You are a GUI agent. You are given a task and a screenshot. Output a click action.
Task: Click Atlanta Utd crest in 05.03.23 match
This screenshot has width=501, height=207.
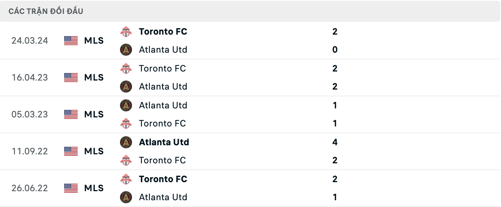[126, 105]
